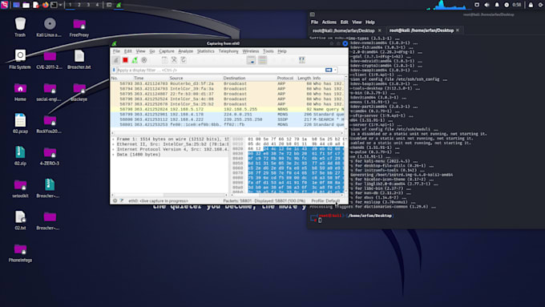Image resolution: width=545 pixels, height=307 pixels.
Task: Click the expert information status bar icon
Action: (115, 201)
